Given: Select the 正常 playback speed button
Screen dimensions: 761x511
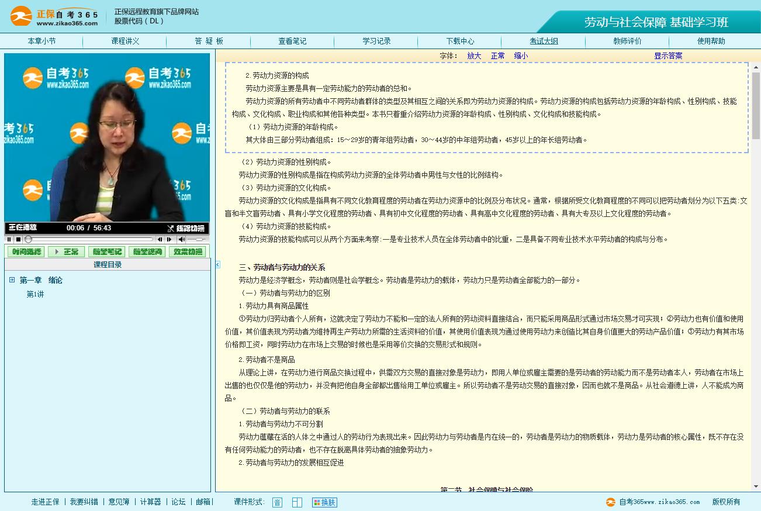Looking at the screenshot, I should (x=66, y=251).
